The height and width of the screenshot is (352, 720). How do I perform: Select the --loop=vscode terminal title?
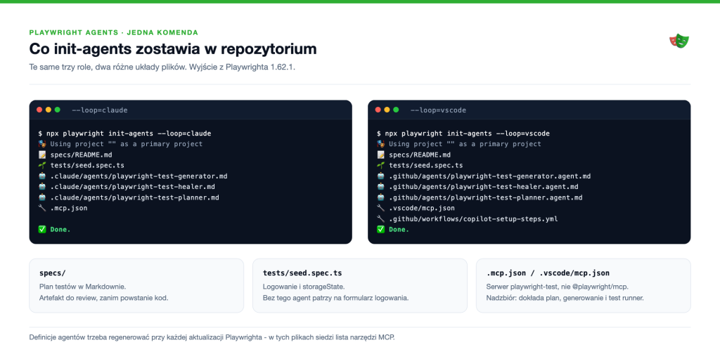coord(439,110)
